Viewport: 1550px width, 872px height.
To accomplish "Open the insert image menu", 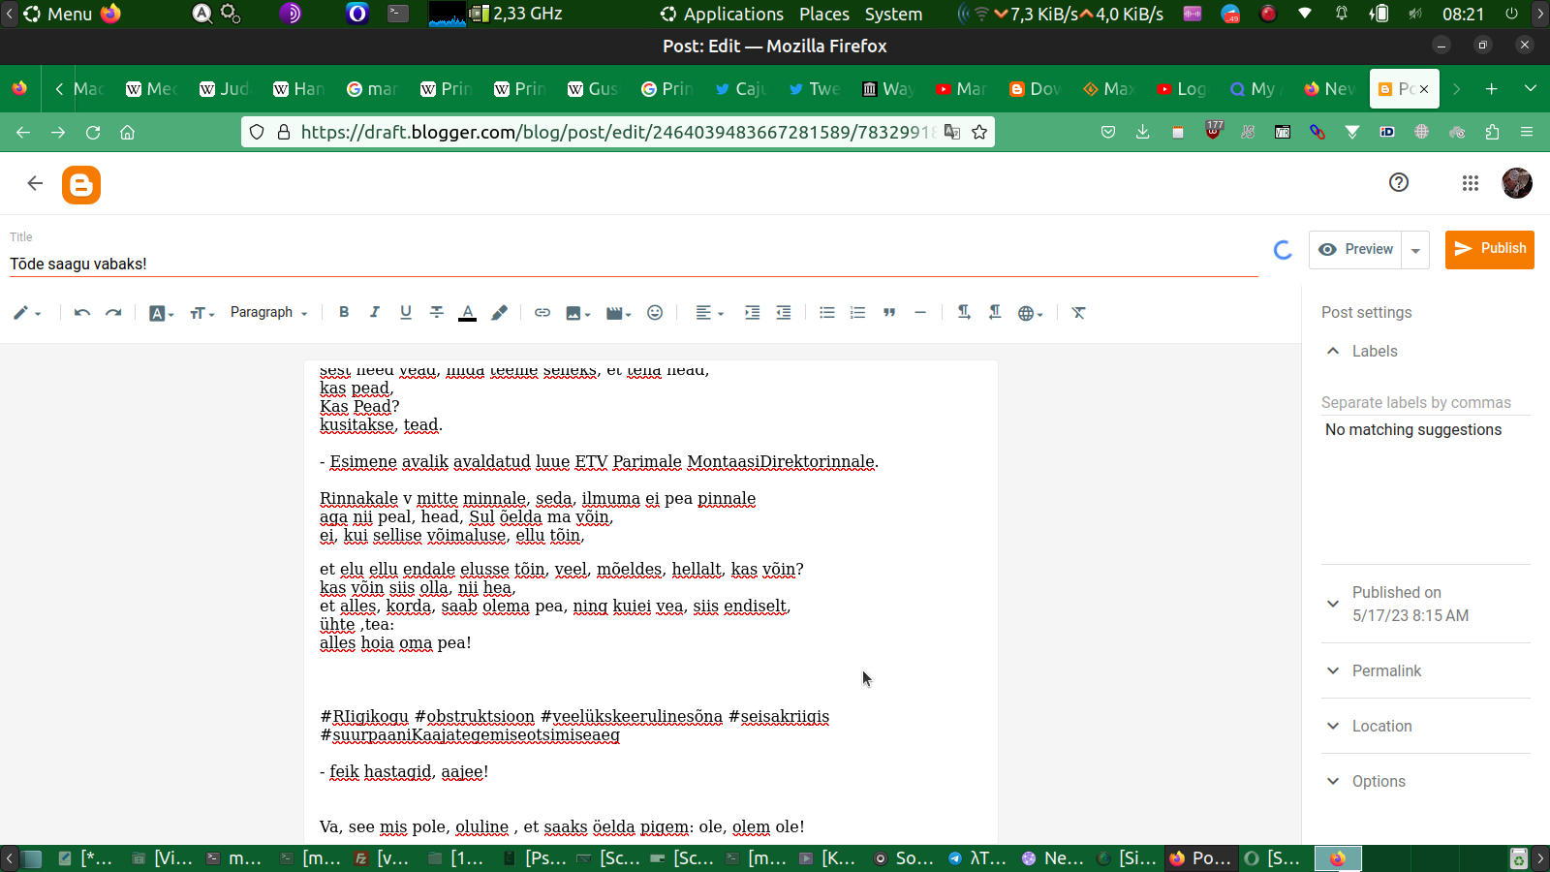I will [577, 313].
